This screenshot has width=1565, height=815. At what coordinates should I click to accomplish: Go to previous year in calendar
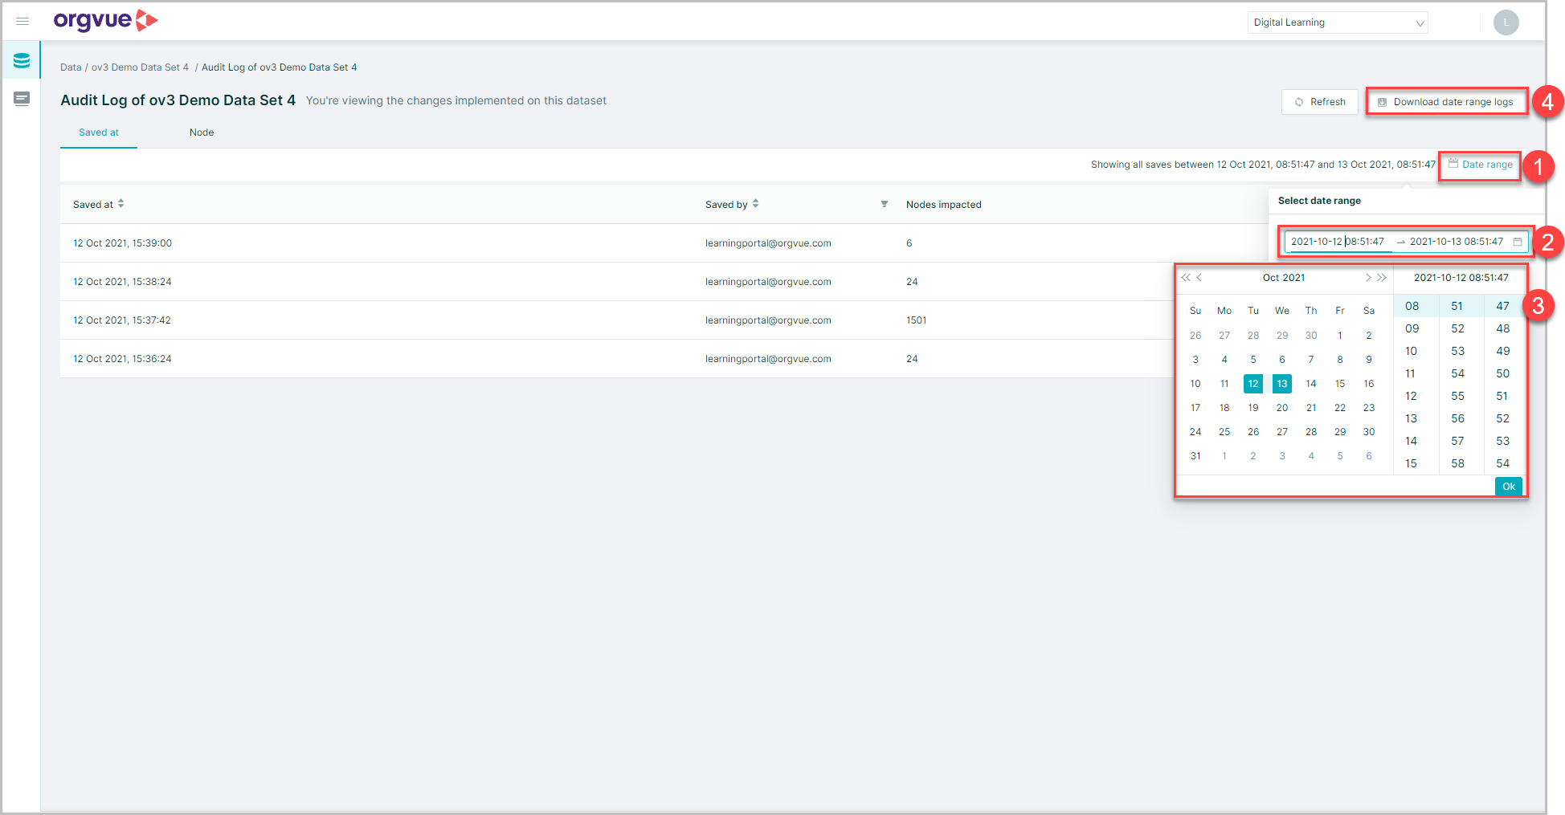click(1186, 278)
